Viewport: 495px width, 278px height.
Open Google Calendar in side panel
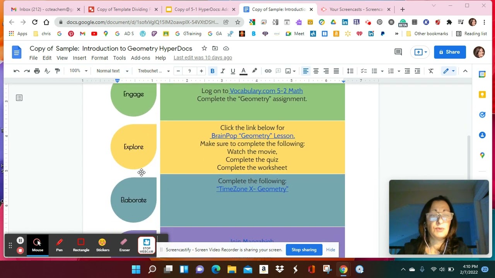482,74
